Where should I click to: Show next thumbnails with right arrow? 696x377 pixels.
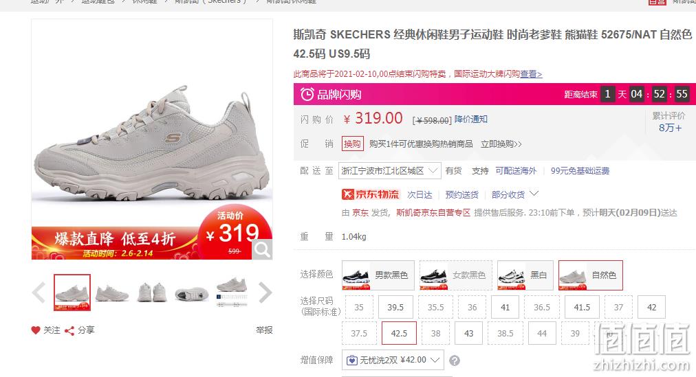pos(265,293)
